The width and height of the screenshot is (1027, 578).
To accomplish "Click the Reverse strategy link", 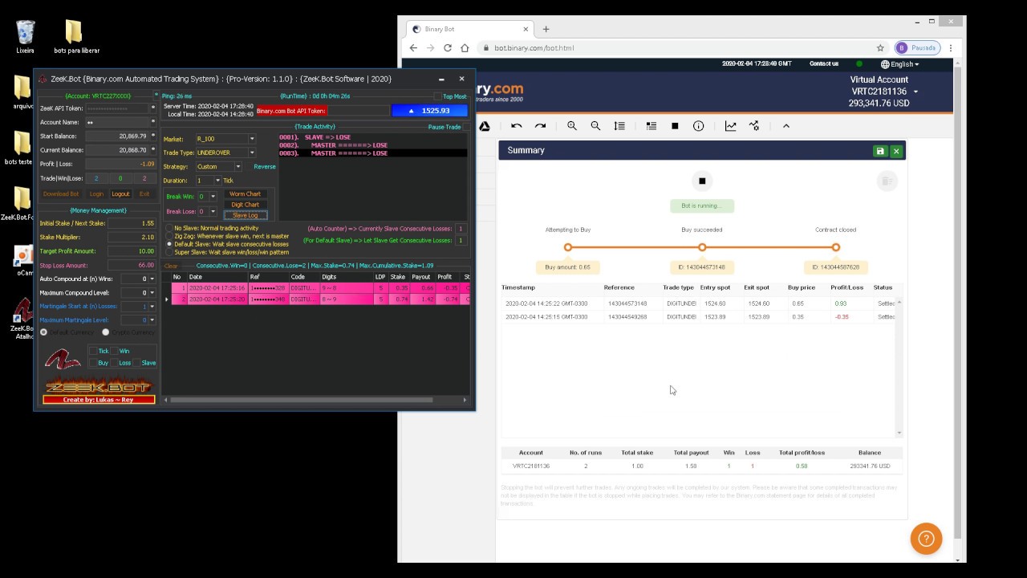I will tap(264, 167).
